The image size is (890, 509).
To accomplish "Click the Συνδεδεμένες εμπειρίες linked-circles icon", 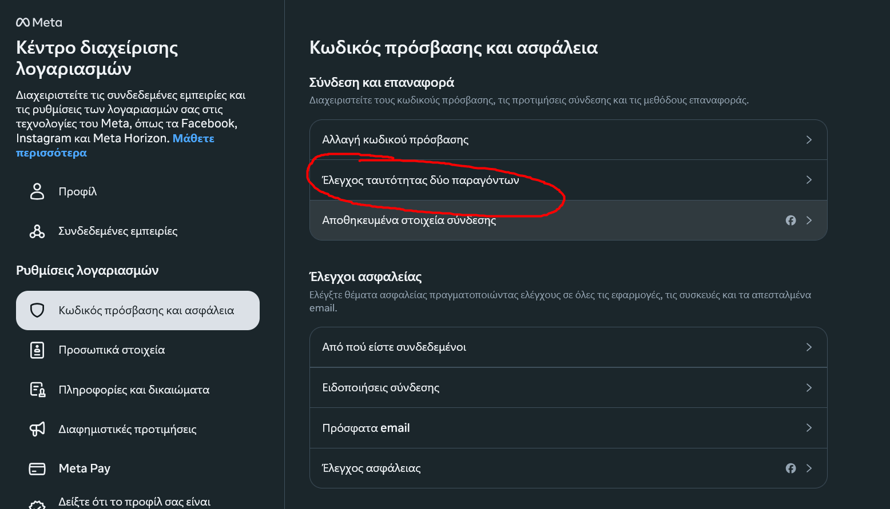I will click(37, 231).
